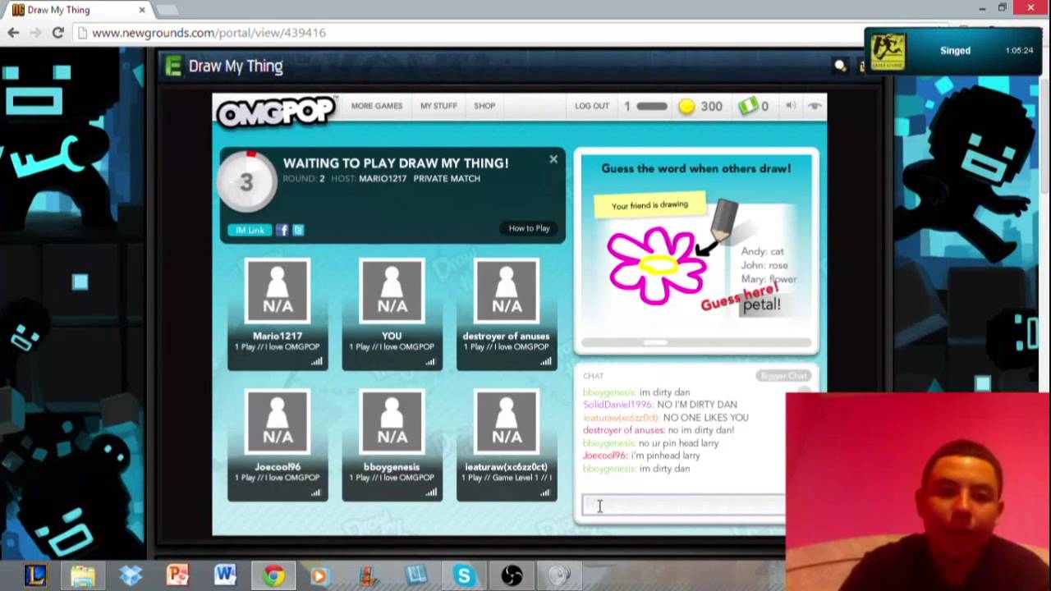Click the Singed notification avatar icon

coord(888,52)
